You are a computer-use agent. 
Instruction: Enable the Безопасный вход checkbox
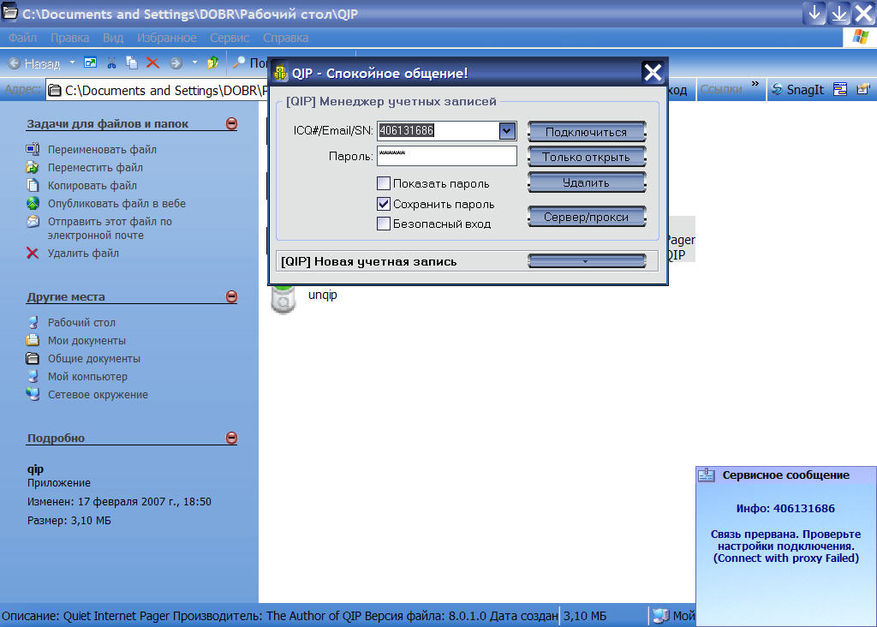(384, 224)
